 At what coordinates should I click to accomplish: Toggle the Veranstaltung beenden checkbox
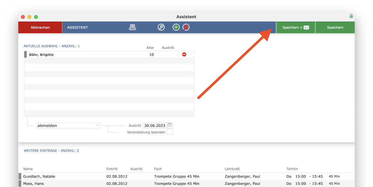tap(170, 132)
